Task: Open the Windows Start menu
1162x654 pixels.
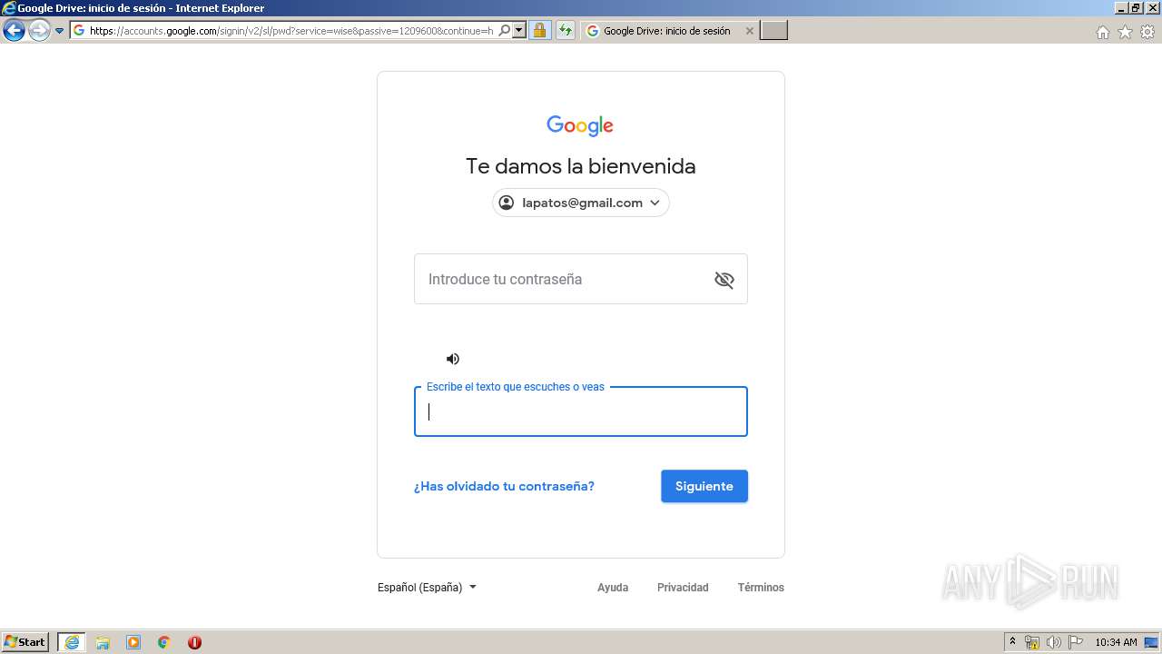Action: pyautogui.click(x=25, y=642)
